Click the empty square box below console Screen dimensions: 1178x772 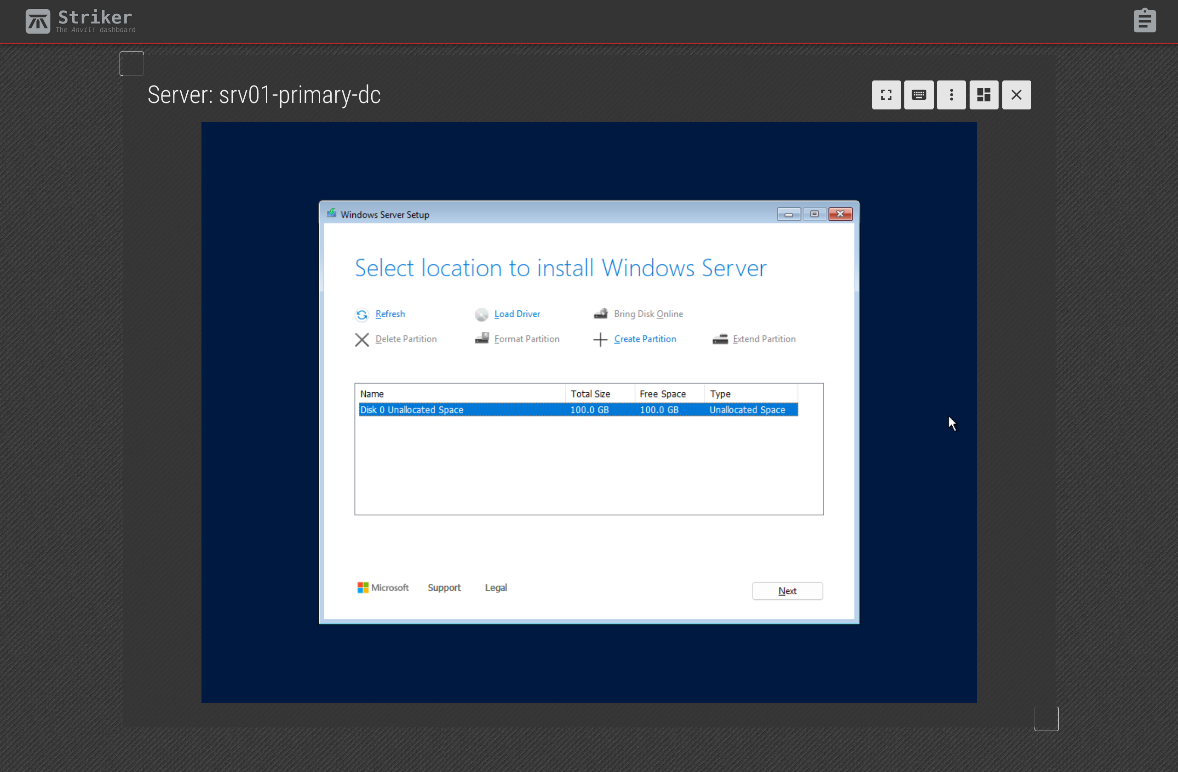click(x=1046, y=719)
